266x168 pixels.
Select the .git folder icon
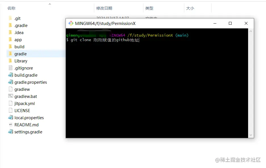click(10, 18)
